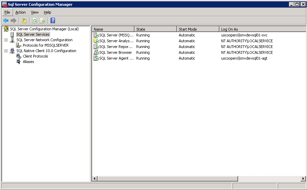Sort by the Name column header
307x190 pixels.
coord(113,29)
